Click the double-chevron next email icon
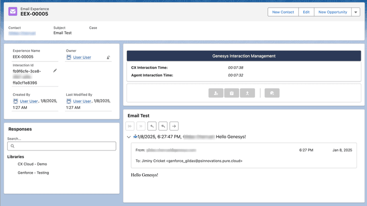 (141, 126)
